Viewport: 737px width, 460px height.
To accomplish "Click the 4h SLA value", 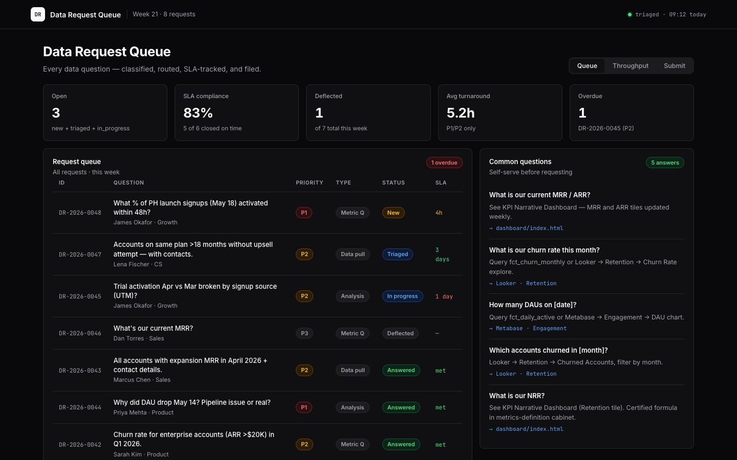I will tap(439, 213).
